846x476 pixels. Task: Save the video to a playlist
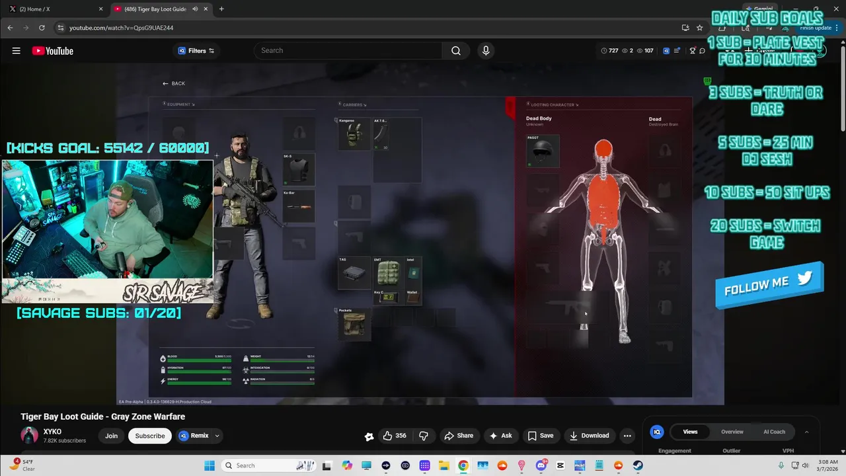click(541, 436)
